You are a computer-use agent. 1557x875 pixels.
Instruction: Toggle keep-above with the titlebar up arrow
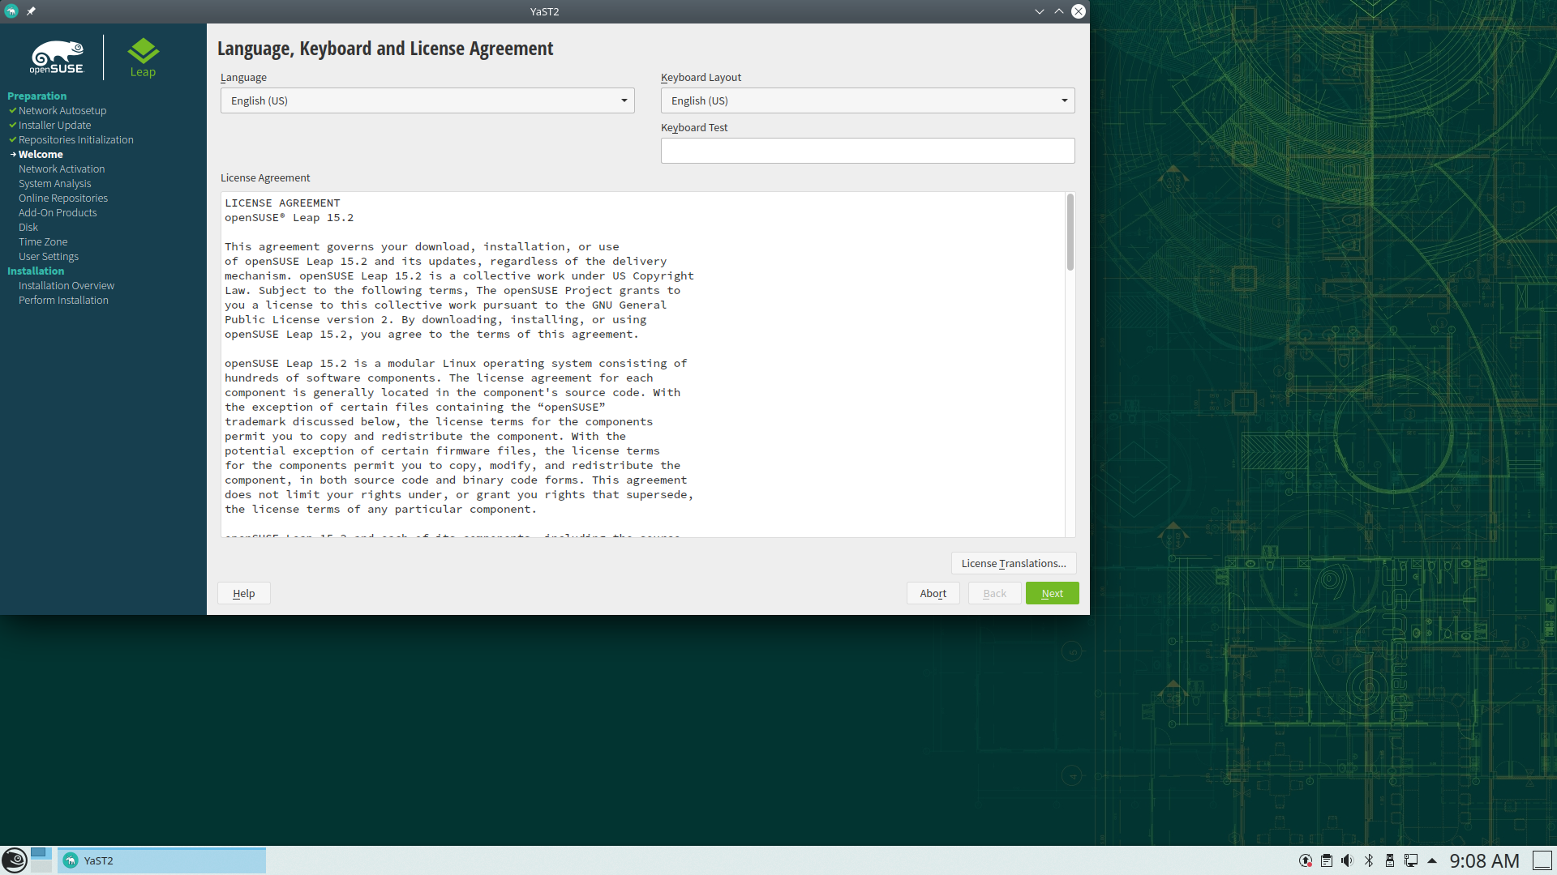coord(1058,11)
